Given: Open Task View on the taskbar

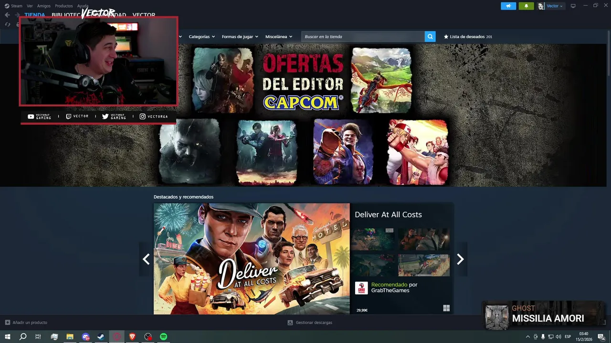Looking at the screenshot, I should click(38, 336).
